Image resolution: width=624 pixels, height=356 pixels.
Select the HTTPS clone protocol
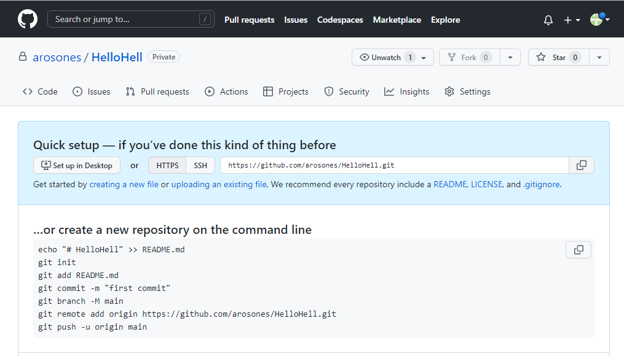click(167, 165)
